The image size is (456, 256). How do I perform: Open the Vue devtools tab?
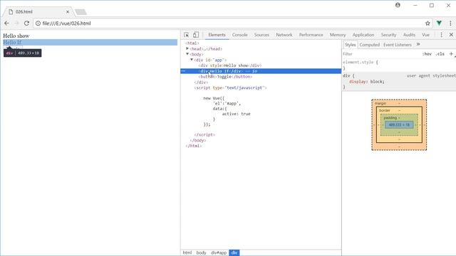pyautogui.click(x=426, y=35)
